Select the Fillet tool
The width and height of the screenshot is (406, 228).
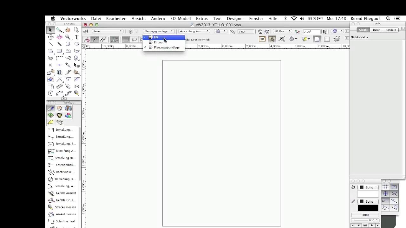(68, 79)
